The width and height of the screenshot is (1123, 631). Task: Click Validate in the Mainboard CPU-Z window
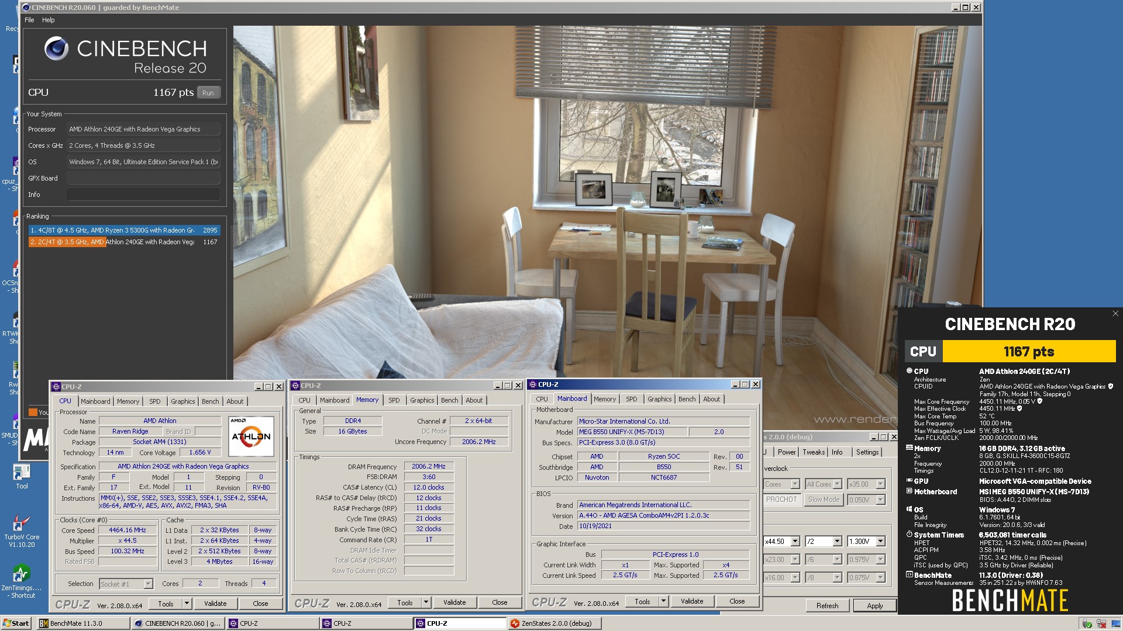pyautogui.click(x=692, y=601)
